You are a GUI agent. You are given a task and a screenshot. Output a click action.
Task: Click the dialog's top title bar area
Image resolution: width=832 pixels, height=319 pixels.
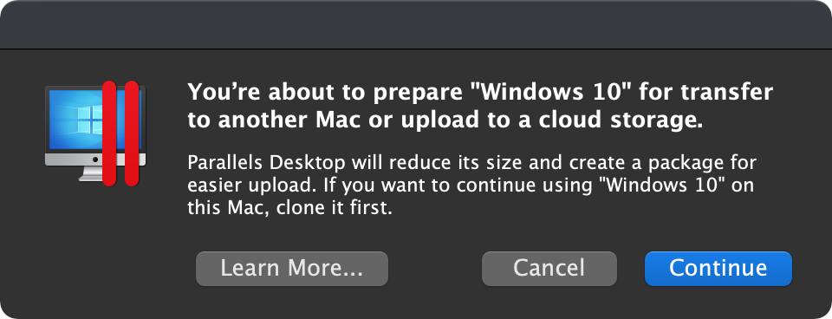[416, 24]
